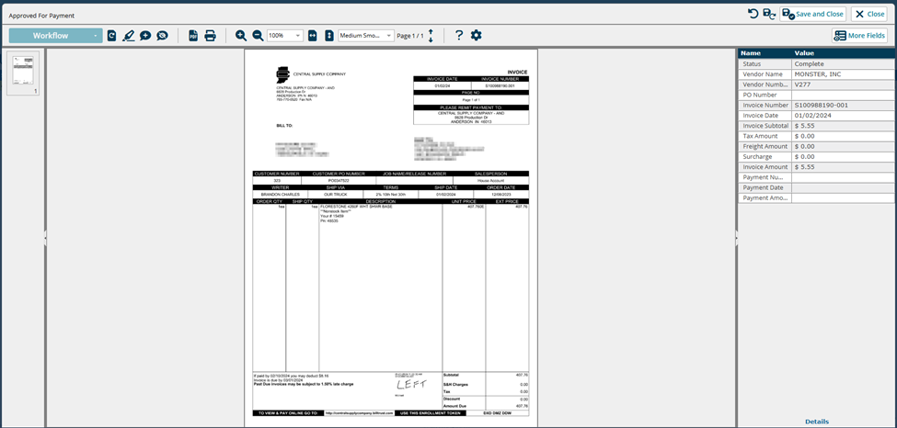
Task: Toggle fit-to-height view button
Action: [328, 36]
